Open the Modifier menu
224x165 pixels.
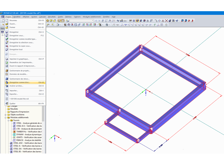coord(17,17)
